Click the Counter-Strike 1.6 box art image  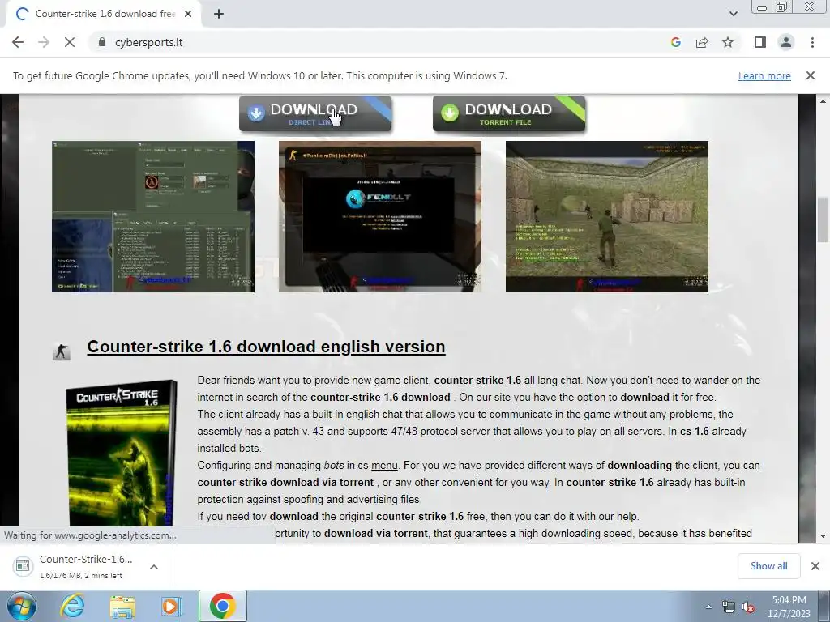(122, 452)
